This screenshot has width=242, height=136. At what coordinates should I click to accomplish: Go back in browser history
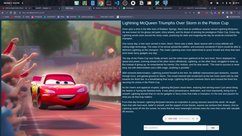click(x=3, y=13)
